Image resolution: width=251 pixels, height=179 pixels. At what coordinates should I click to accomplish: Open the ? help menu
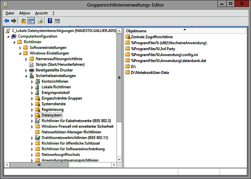[x=53, y=13]
